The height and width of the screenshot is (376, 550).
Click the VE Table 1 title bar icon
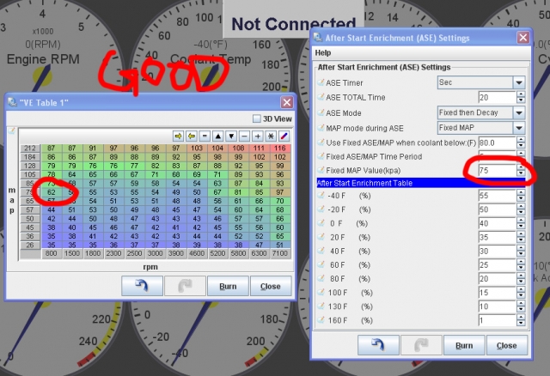pyautogui.click(x=12, y=102)
